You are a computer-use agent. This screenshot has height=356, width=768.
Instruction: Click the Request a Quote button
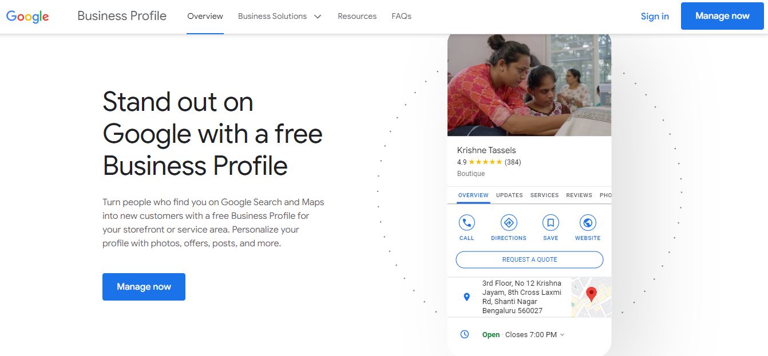pyautogui.click(x=529, y=259)
